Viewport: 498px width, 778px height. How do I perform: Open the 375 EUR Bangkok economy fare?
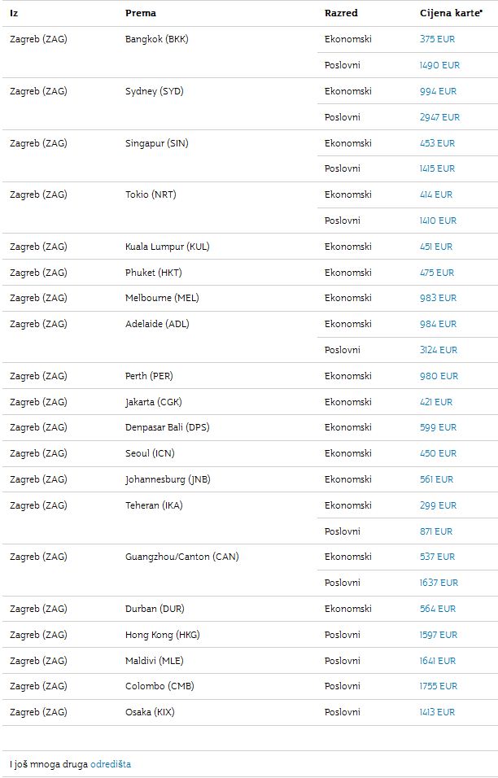(x=437, y=39)
